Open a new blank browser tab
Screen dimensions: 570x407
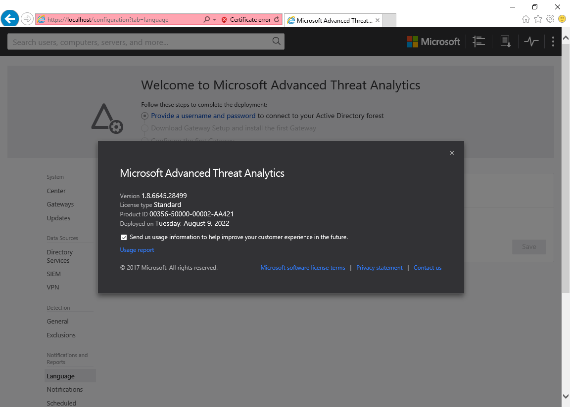tap(389, 20)
